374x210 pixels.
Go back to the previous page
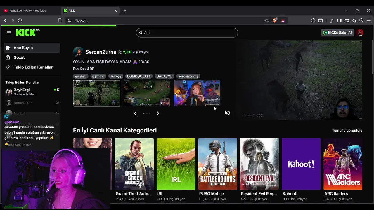coord(5,20)
